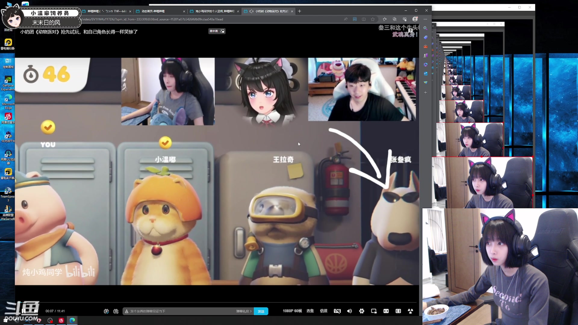
Task: Open Edge sidebar Shopping tag
Action: pyautogui.click(x=425, y=37)
